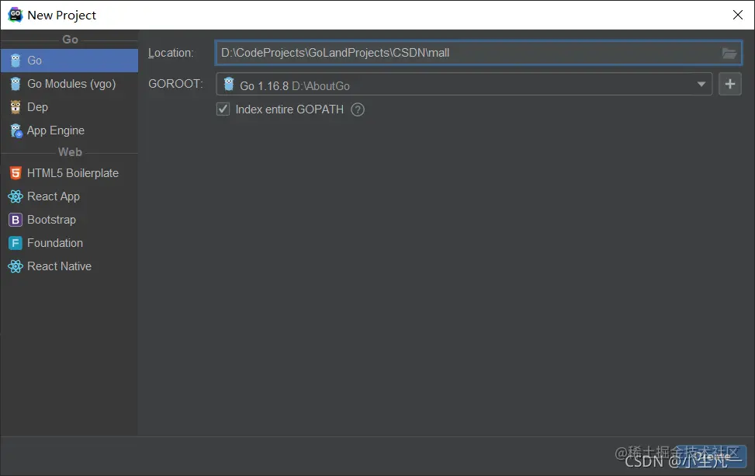This screenshot has height=476, width=755.
Task: Click the Create button
Action: pos(711,457)
